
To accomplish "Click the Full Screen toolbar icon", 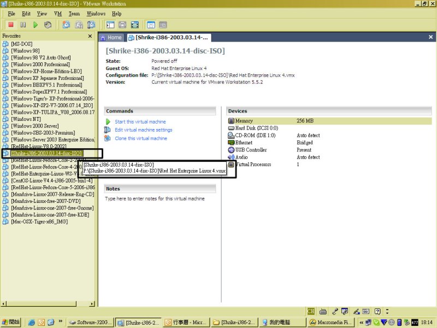I will (x=135, y=25).
